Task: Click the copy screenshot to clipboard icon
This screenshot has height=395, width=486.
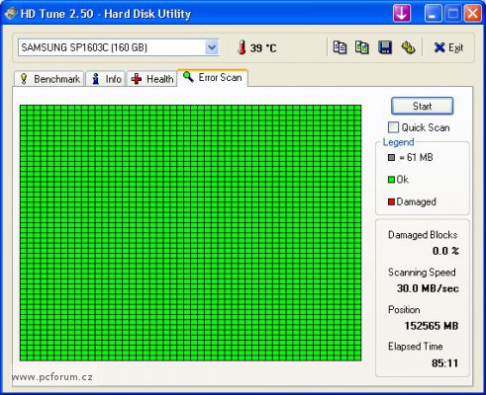Action: tap(362, 47)
